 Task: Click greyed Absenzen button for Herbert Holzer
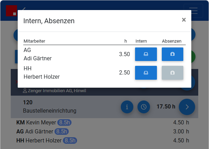click(x=173, y=73)
